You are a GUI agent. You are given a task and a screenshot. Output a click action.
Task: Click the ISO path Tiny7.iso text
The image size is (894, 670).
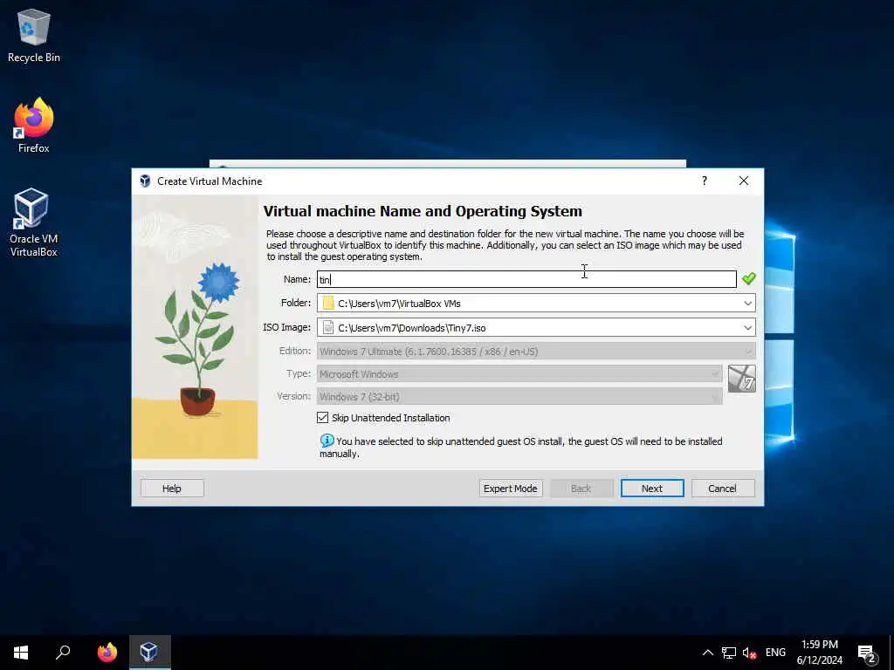click(412, 328)
